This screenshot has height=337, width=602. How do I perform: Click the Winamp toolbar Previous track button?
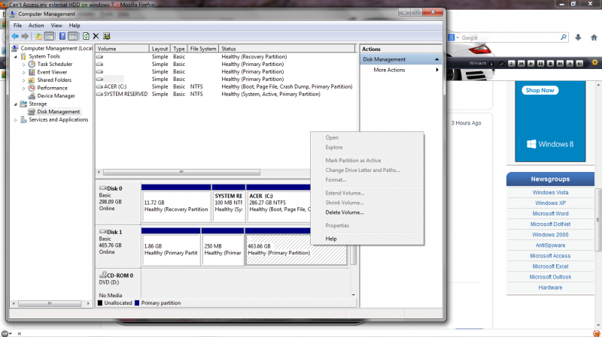click(521, 64)
